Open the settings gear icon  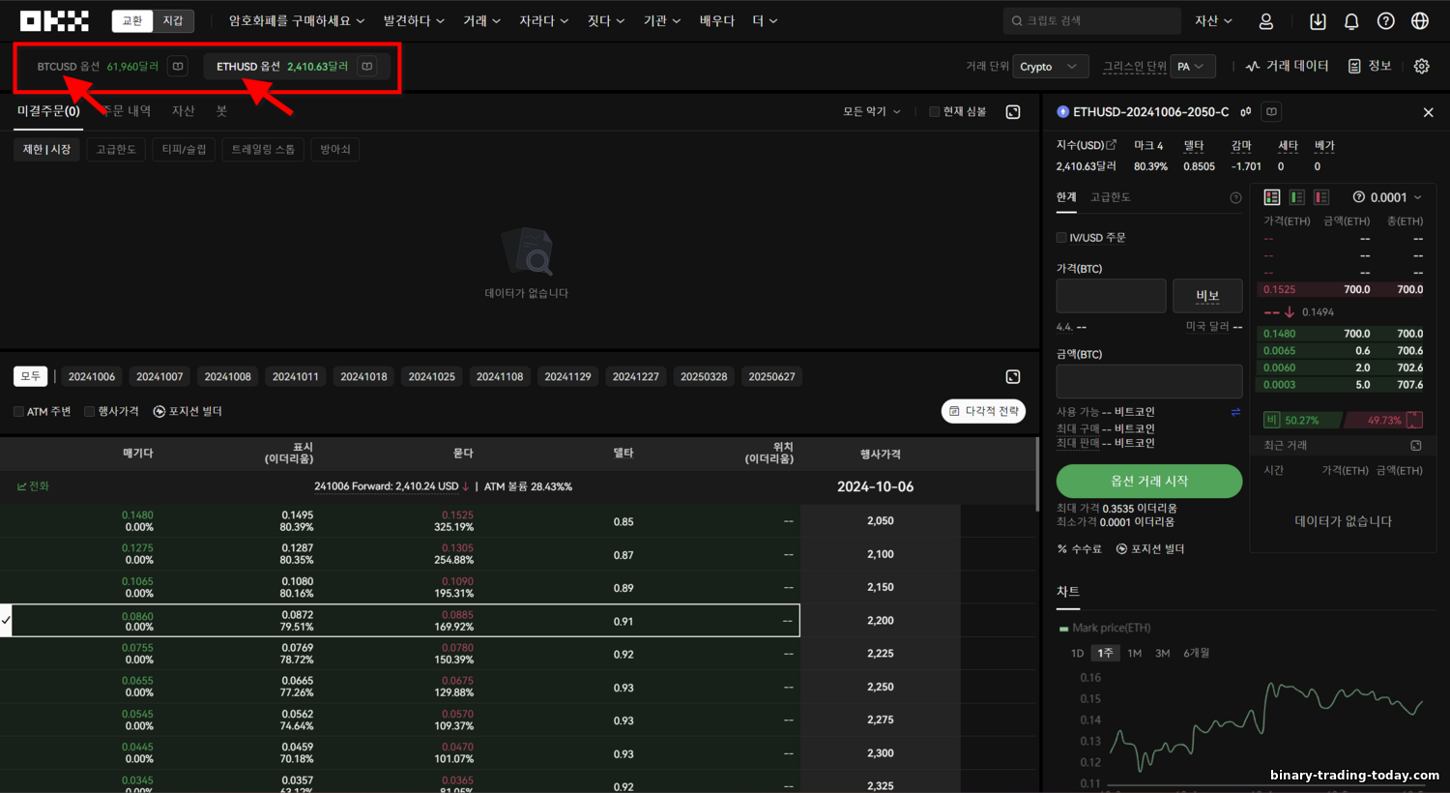1421,66
